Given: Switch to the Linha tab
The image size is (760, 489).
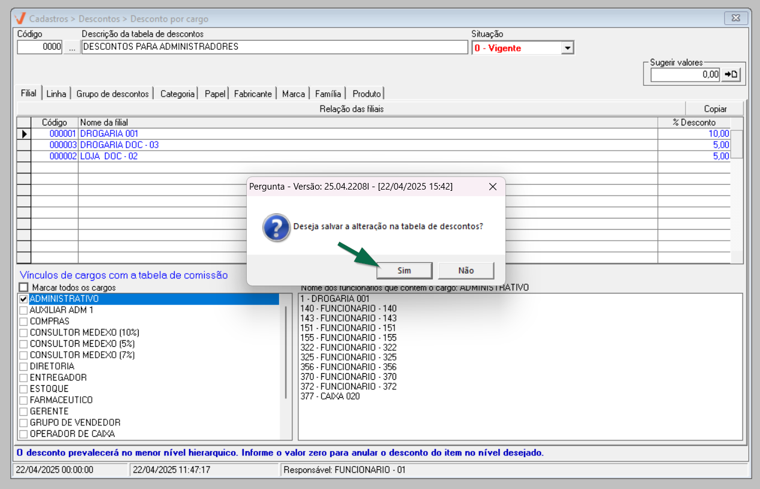Looking at the screenshot, I should (56, 94).
